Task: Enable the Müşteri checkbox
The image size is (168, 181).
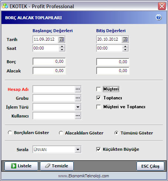Action: pos(98,89)
